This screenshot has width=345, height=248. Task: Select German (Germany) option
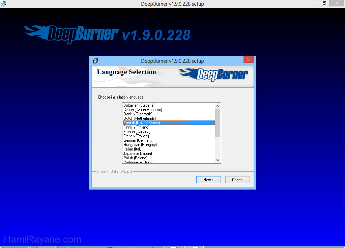[x=169, y=140]
